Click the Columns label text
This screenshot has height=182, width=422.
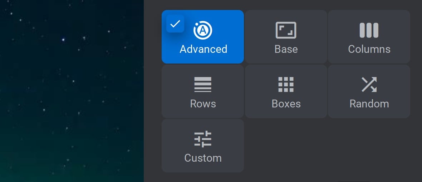pos(369,49)
